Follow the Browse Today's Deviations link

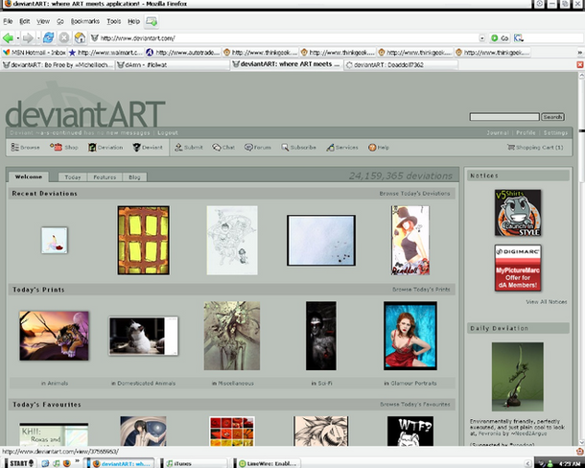pyautogui.click(x=414, y=194)
